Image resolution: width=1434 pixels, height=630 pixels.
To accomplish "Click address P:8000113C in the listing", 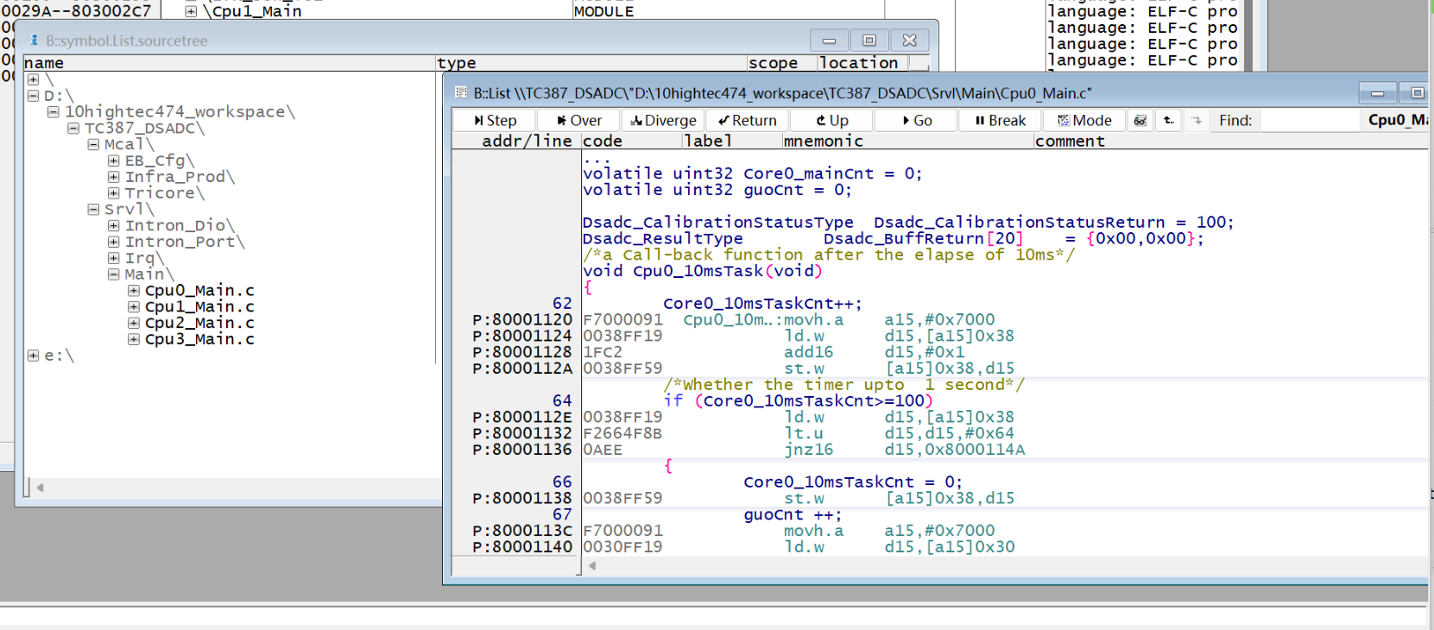I will [x=521, y=531].
